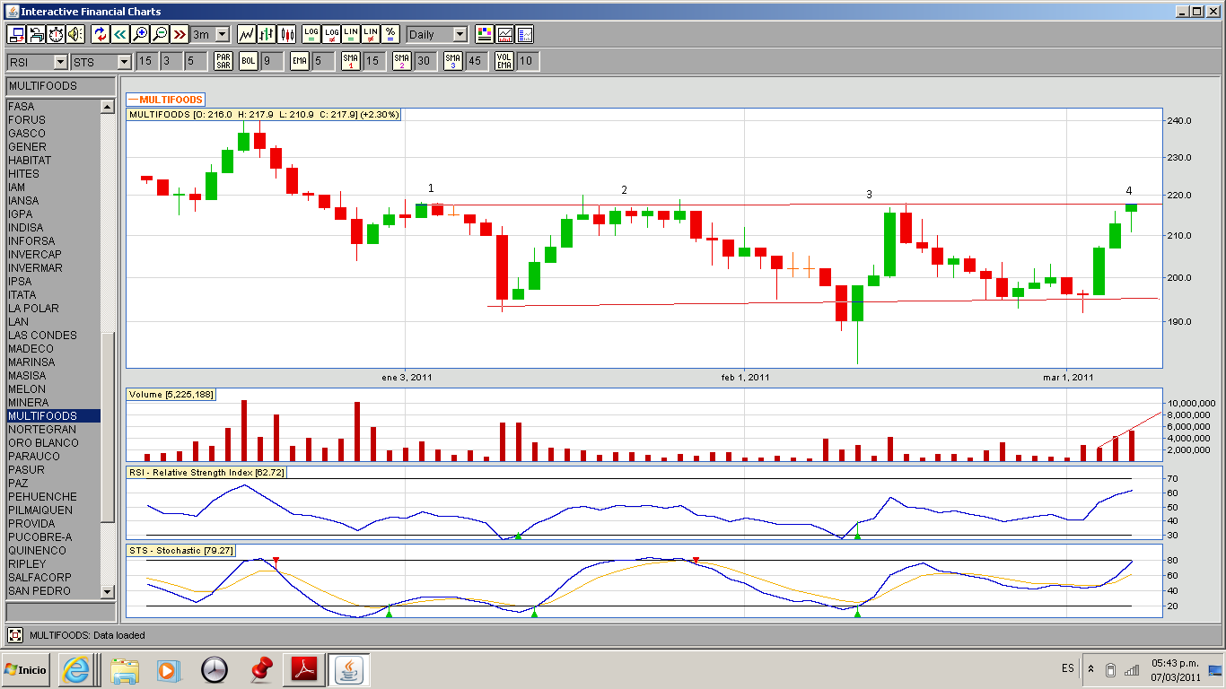This screenshot has width=1226, height=689.
Task: Toggle the Parabolic SAR indicator
Action: click(223, 61)
